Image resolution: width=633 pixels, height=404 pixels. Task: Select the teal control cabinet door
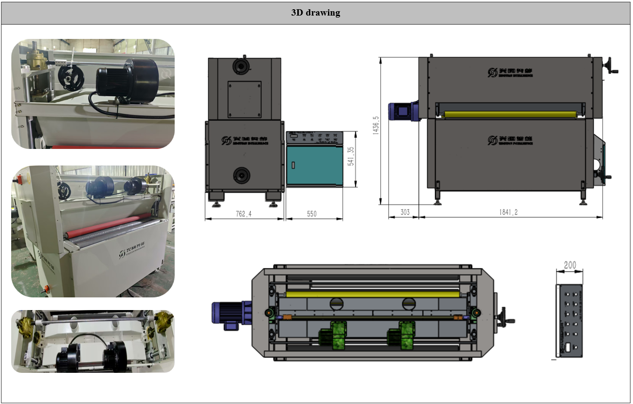click(314, 165)
